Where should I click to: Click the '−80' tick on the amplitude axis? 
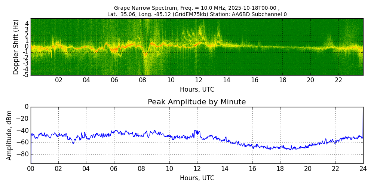click(x=23, y=154)
